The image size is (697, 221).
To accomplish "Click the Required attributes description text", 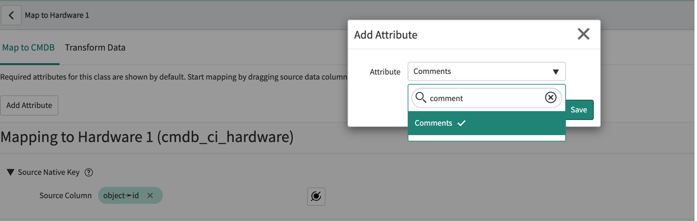I will pos(174,77).
